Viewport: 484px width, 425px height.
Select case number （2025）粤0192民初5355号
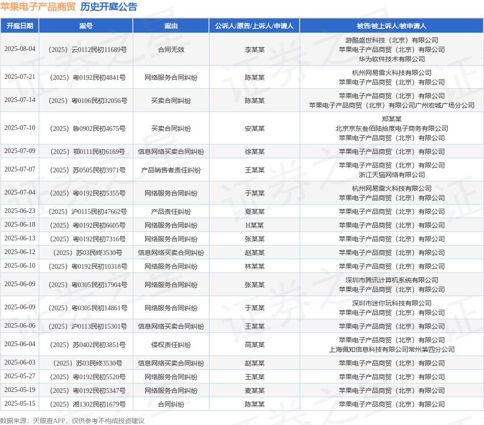click(87, 193)
